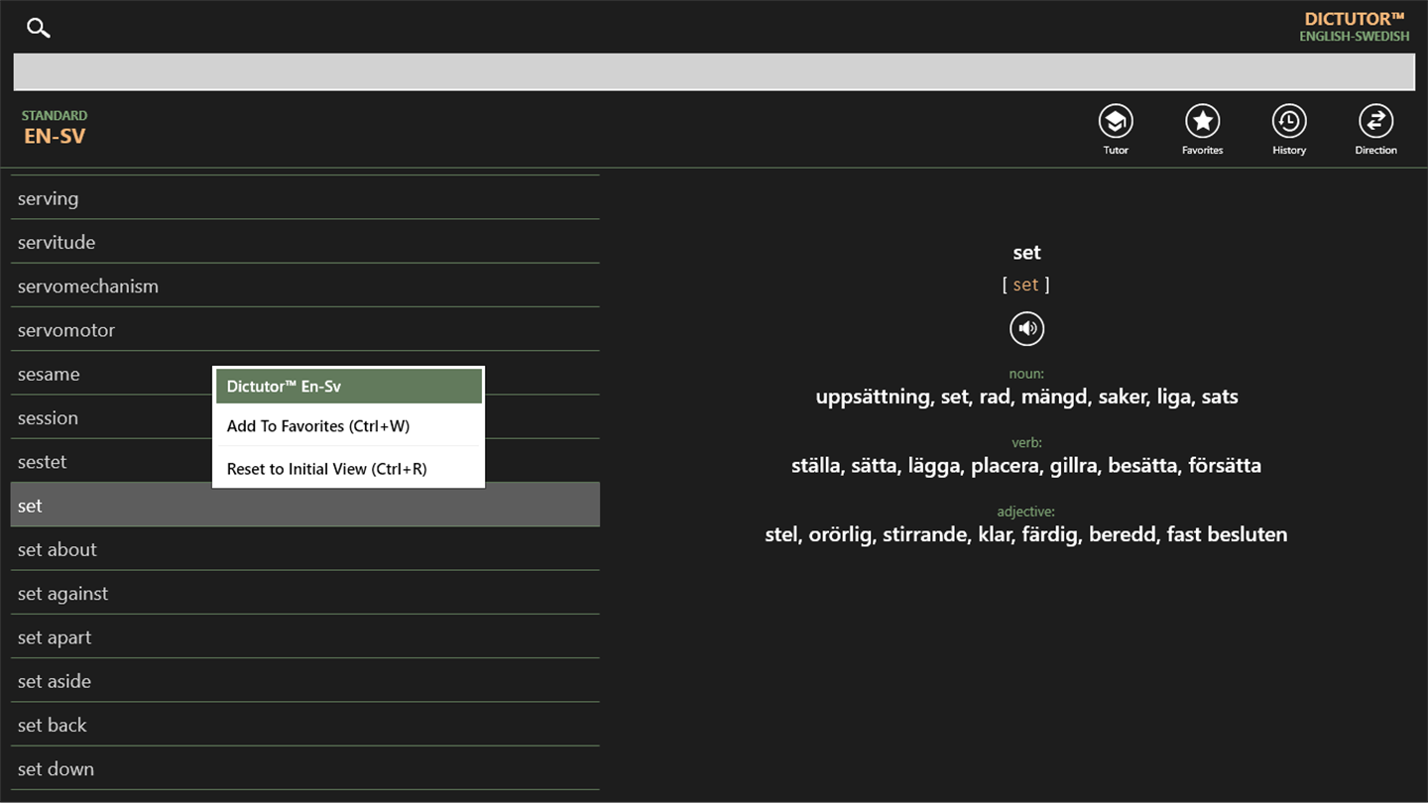Click the phonetic transcription [ set ]
This screenshot has width=1428, height=803.
click(x=1026, y=285)
